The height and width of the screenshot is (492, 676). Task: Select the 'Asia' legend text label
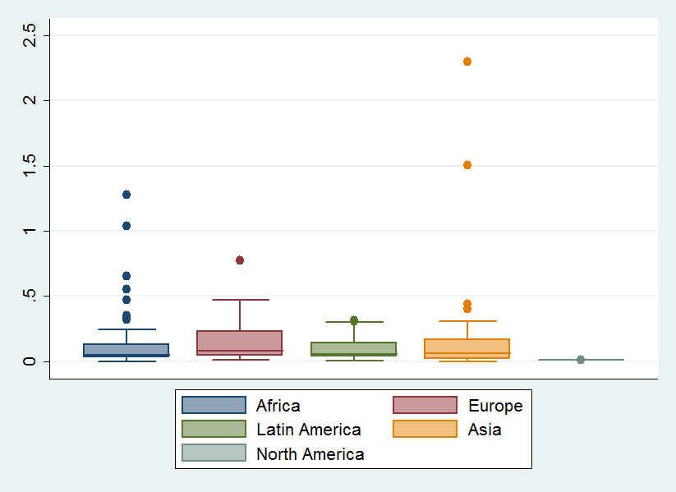(485, 430)
